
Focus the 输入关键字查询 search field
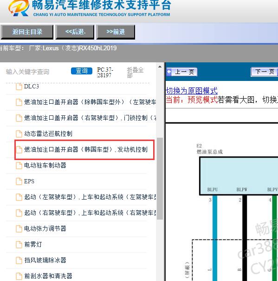coord(27,72)
